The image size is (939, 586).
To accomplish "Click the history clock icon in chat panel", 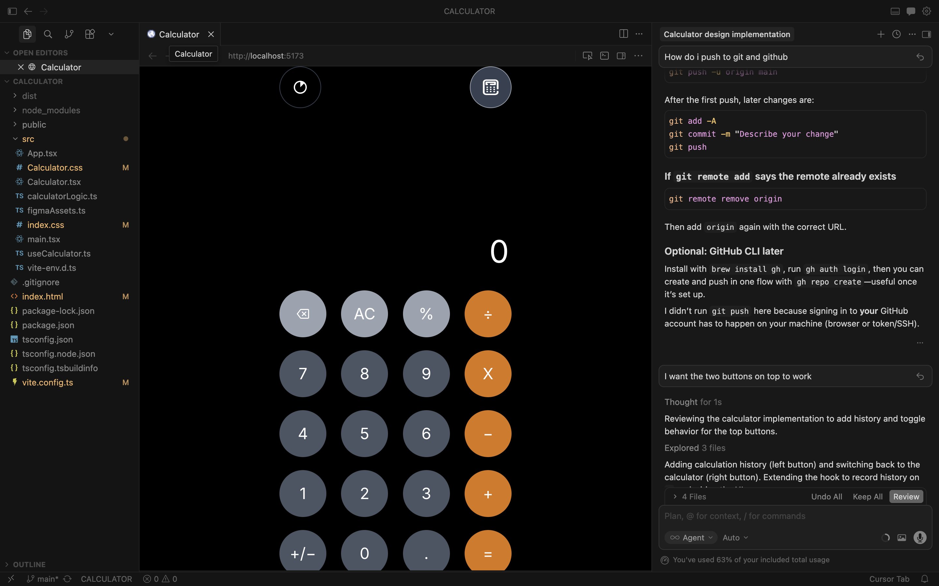I will [896, 34].
